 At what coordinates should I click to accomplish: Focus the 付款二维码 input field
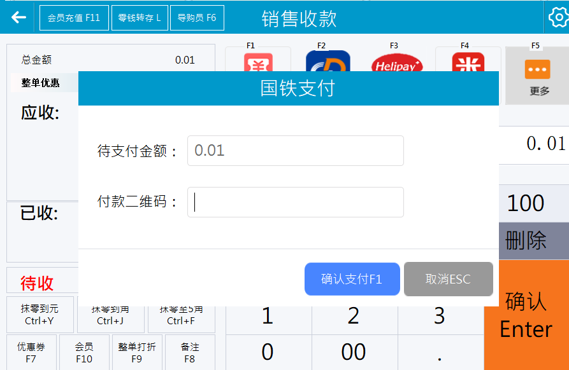coord(295,202)
